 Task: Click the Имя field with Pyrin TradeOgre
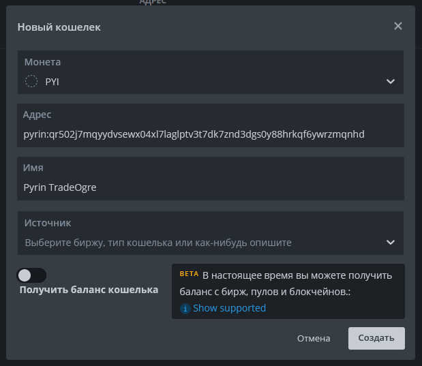pos(211,179)
